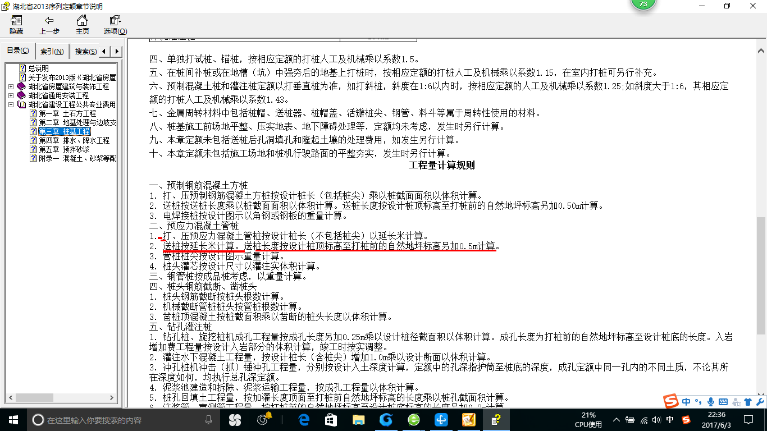Click the 工程量计算规则 heading
767x431 pixels.
(x=442, y=166)
